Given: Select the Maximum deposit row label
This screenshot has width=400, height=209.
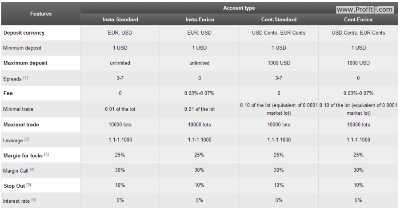Looking at the screenshot, I should coord(25,63).
